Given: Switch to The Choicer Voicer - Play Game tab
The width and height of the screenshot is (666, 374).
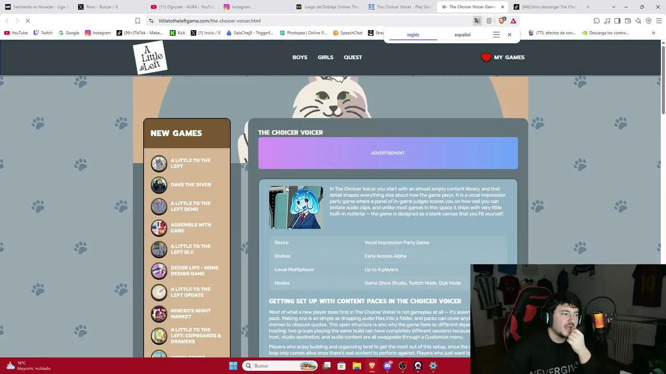Looking at the screenshot, I should tap(400, 7).
